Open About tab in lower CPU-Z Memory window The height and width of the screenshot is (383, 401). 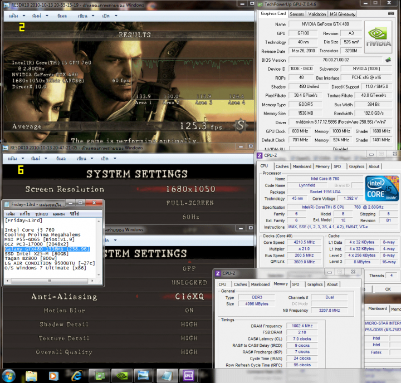tap(332, 284)
